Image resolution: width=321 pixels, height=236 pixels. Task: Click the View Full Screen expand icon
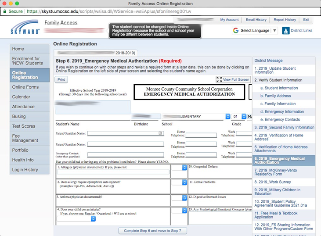(x=219, y=79)
